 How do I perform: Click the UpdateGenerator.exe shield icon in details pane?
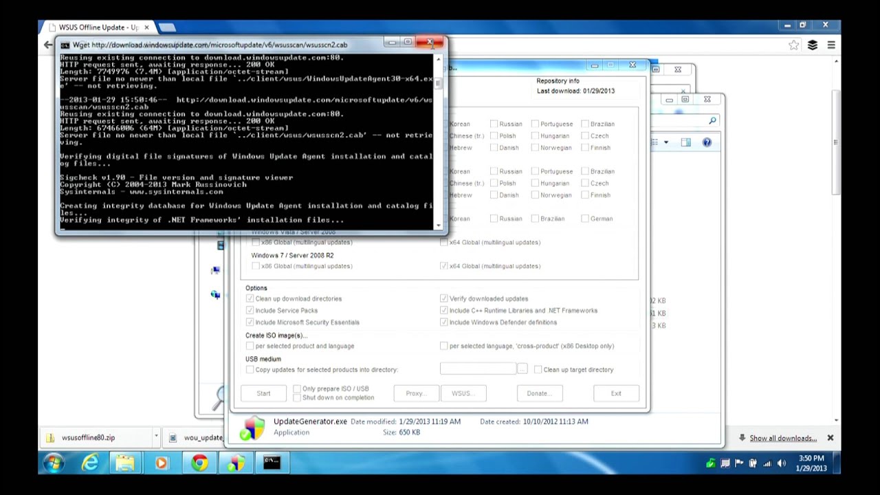252,428
